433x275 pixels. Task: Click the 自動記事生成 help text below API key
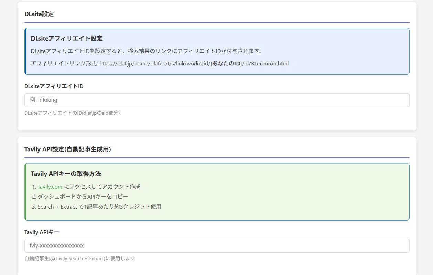coord(79,258)
